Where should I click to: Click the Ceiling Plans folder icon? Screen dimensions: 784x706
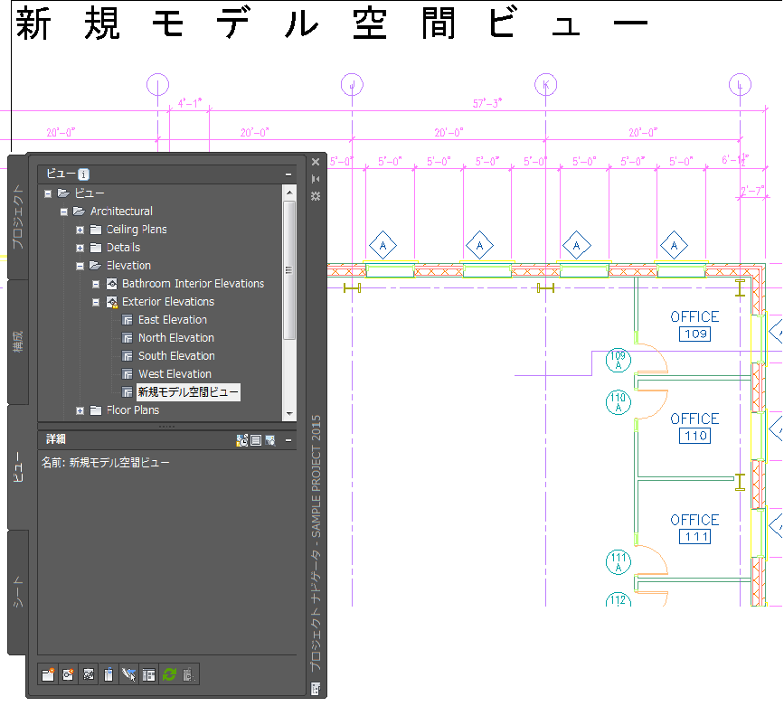point(96,230)
